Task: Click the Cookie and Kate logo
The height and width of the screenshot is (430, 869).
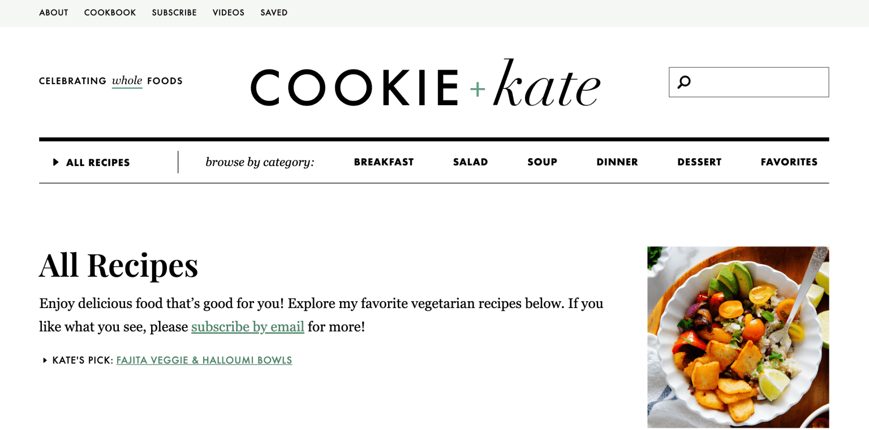Action: click(425, 84)
